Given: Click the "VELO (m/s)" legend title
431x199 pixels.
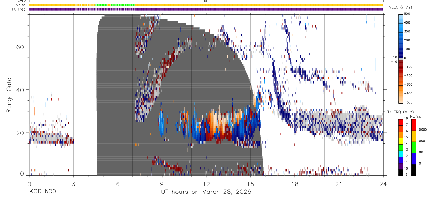Looking at the screenshot, I should coord(400,7).
